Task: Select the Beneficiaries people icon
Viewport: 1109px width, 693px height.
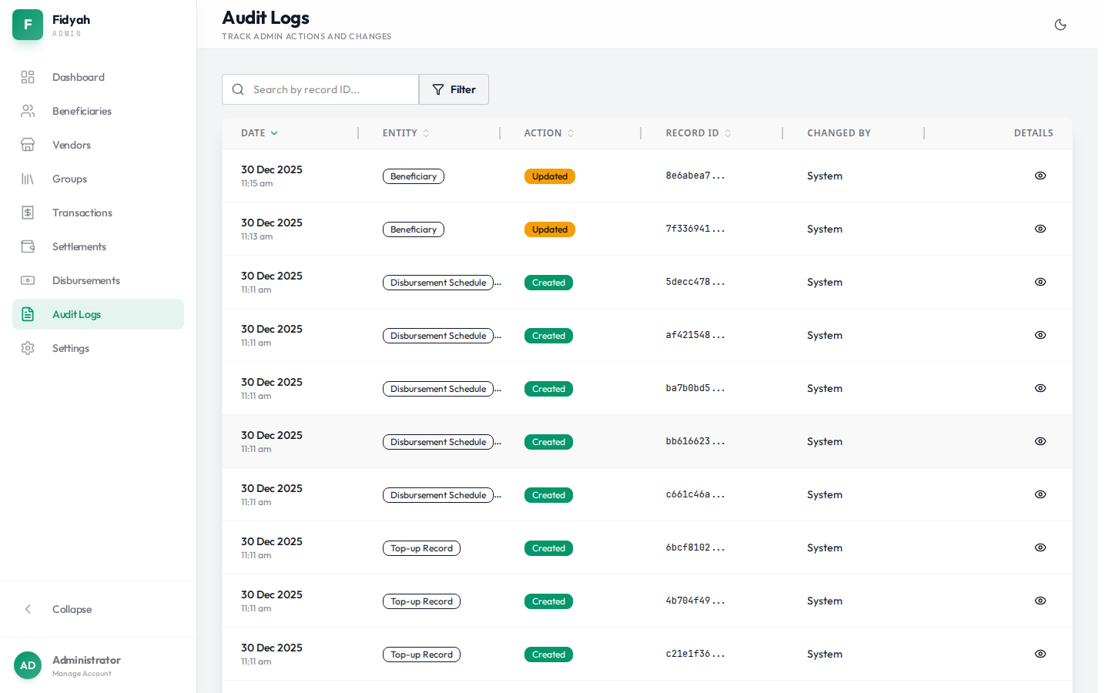Action: (x=28, y=111)
